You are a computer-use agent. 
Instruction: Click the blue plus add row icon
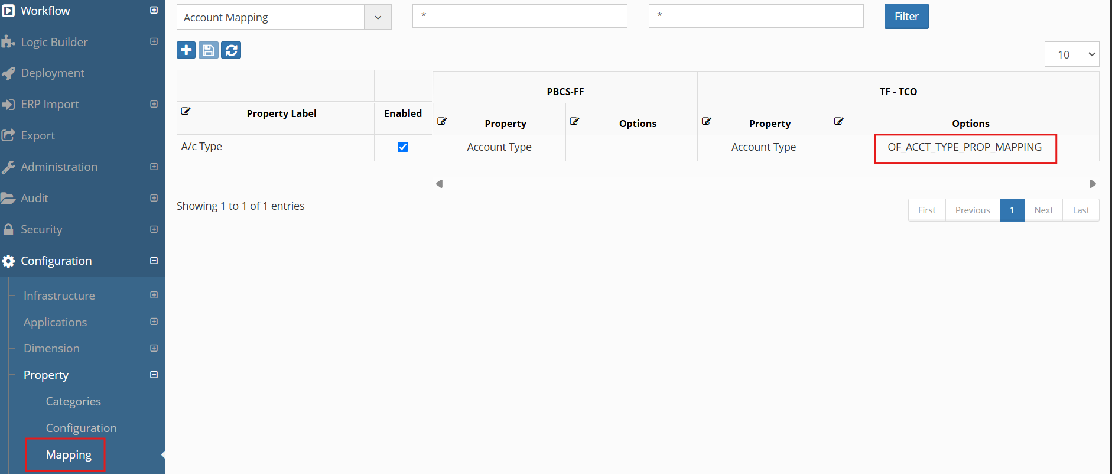[186, 50]
